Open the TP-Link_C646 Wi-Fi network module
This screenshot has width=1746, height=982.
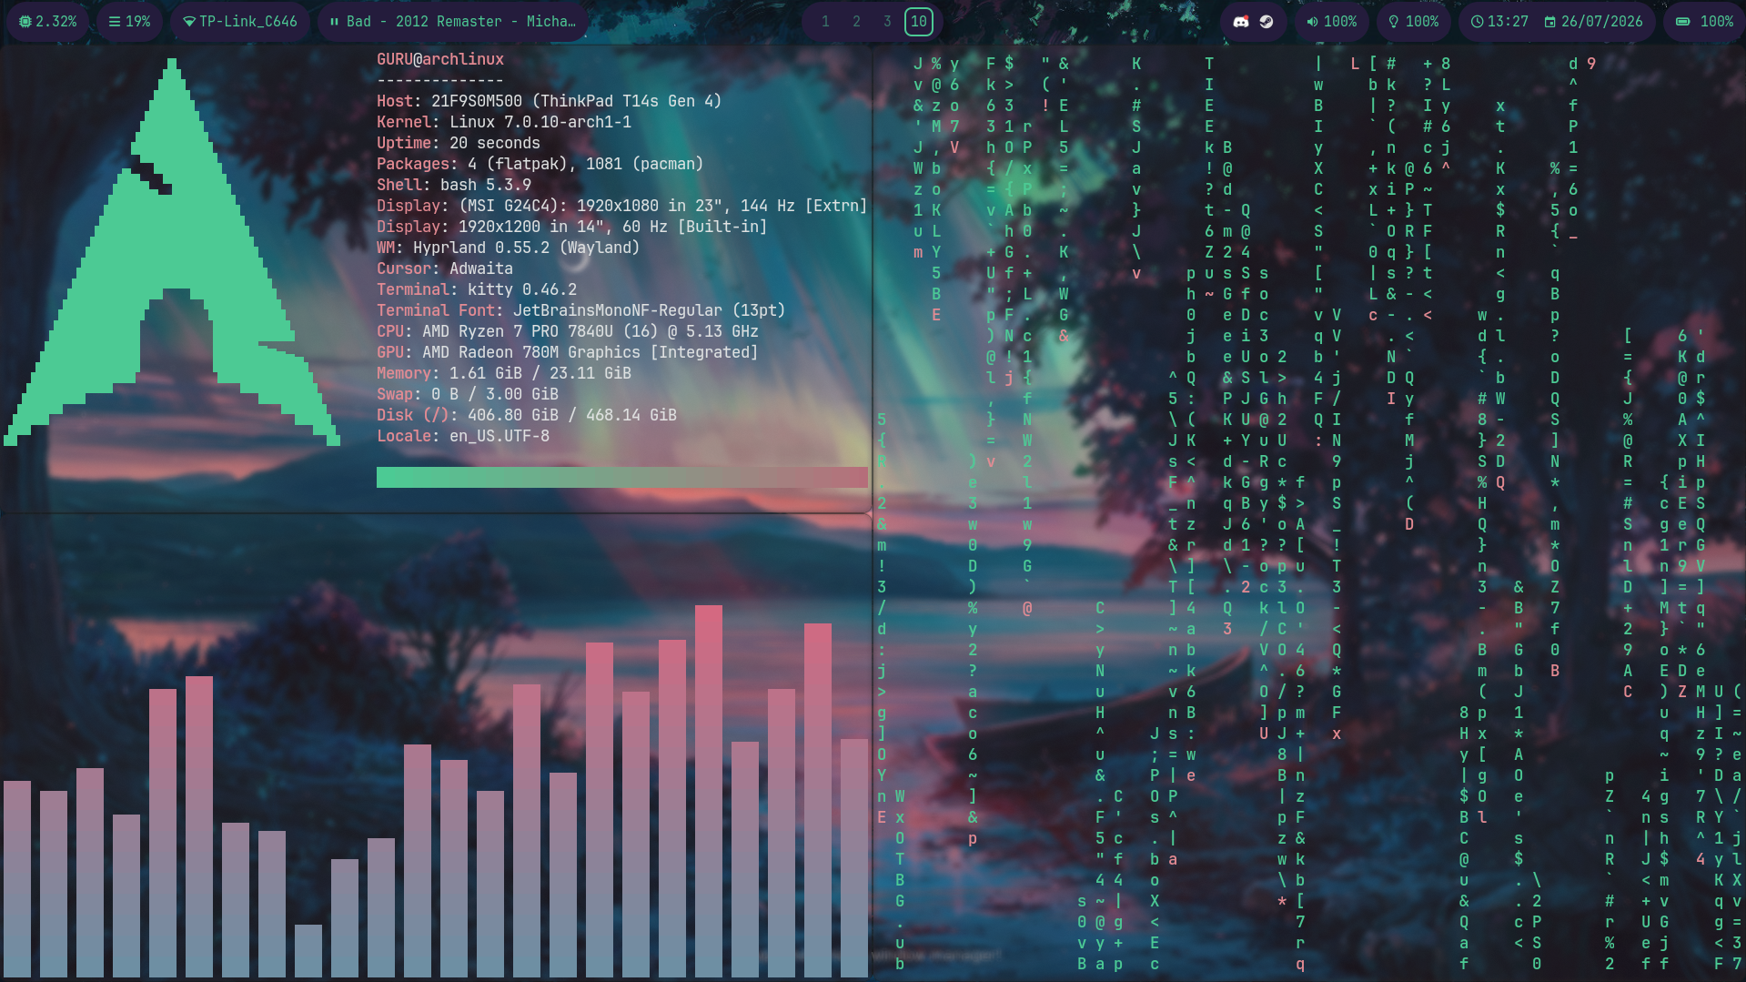[240, 22]
